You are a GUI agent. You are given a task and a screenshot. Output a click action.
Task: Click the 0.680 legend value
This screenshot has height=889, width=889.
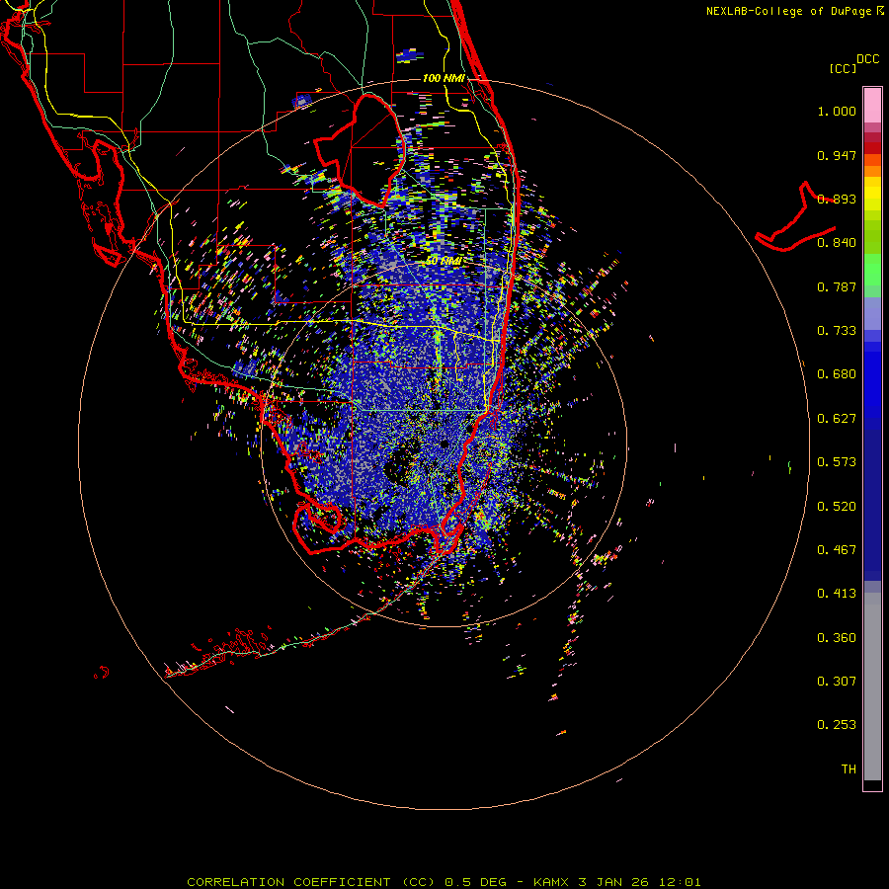pos(837,374)
